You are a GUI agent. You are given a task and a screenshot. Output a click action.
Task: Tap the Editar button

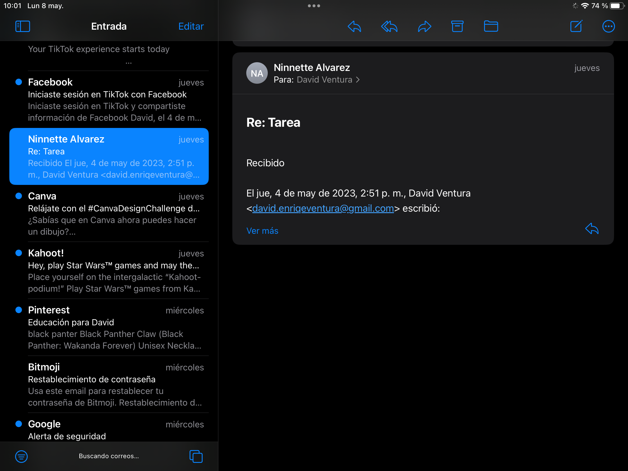point(191,26)
